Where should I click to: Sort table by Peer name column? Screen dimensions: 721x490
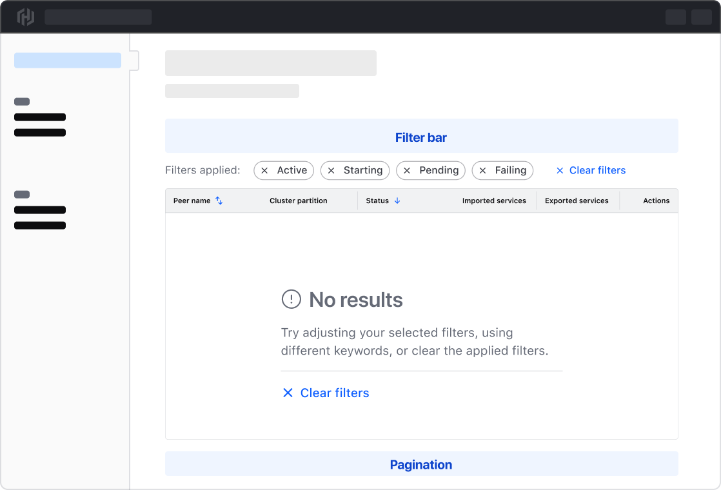click(219, 201)
